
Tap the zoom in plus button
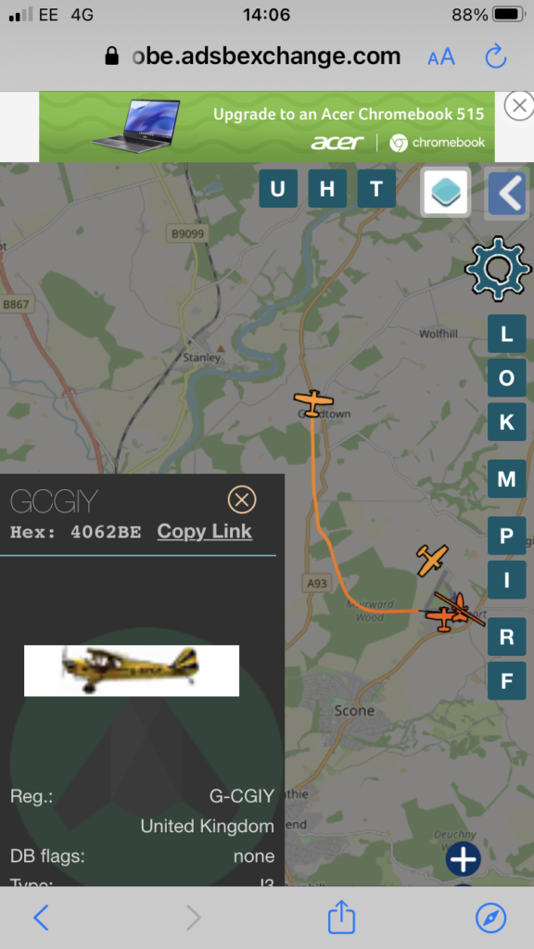coord(464,858)
